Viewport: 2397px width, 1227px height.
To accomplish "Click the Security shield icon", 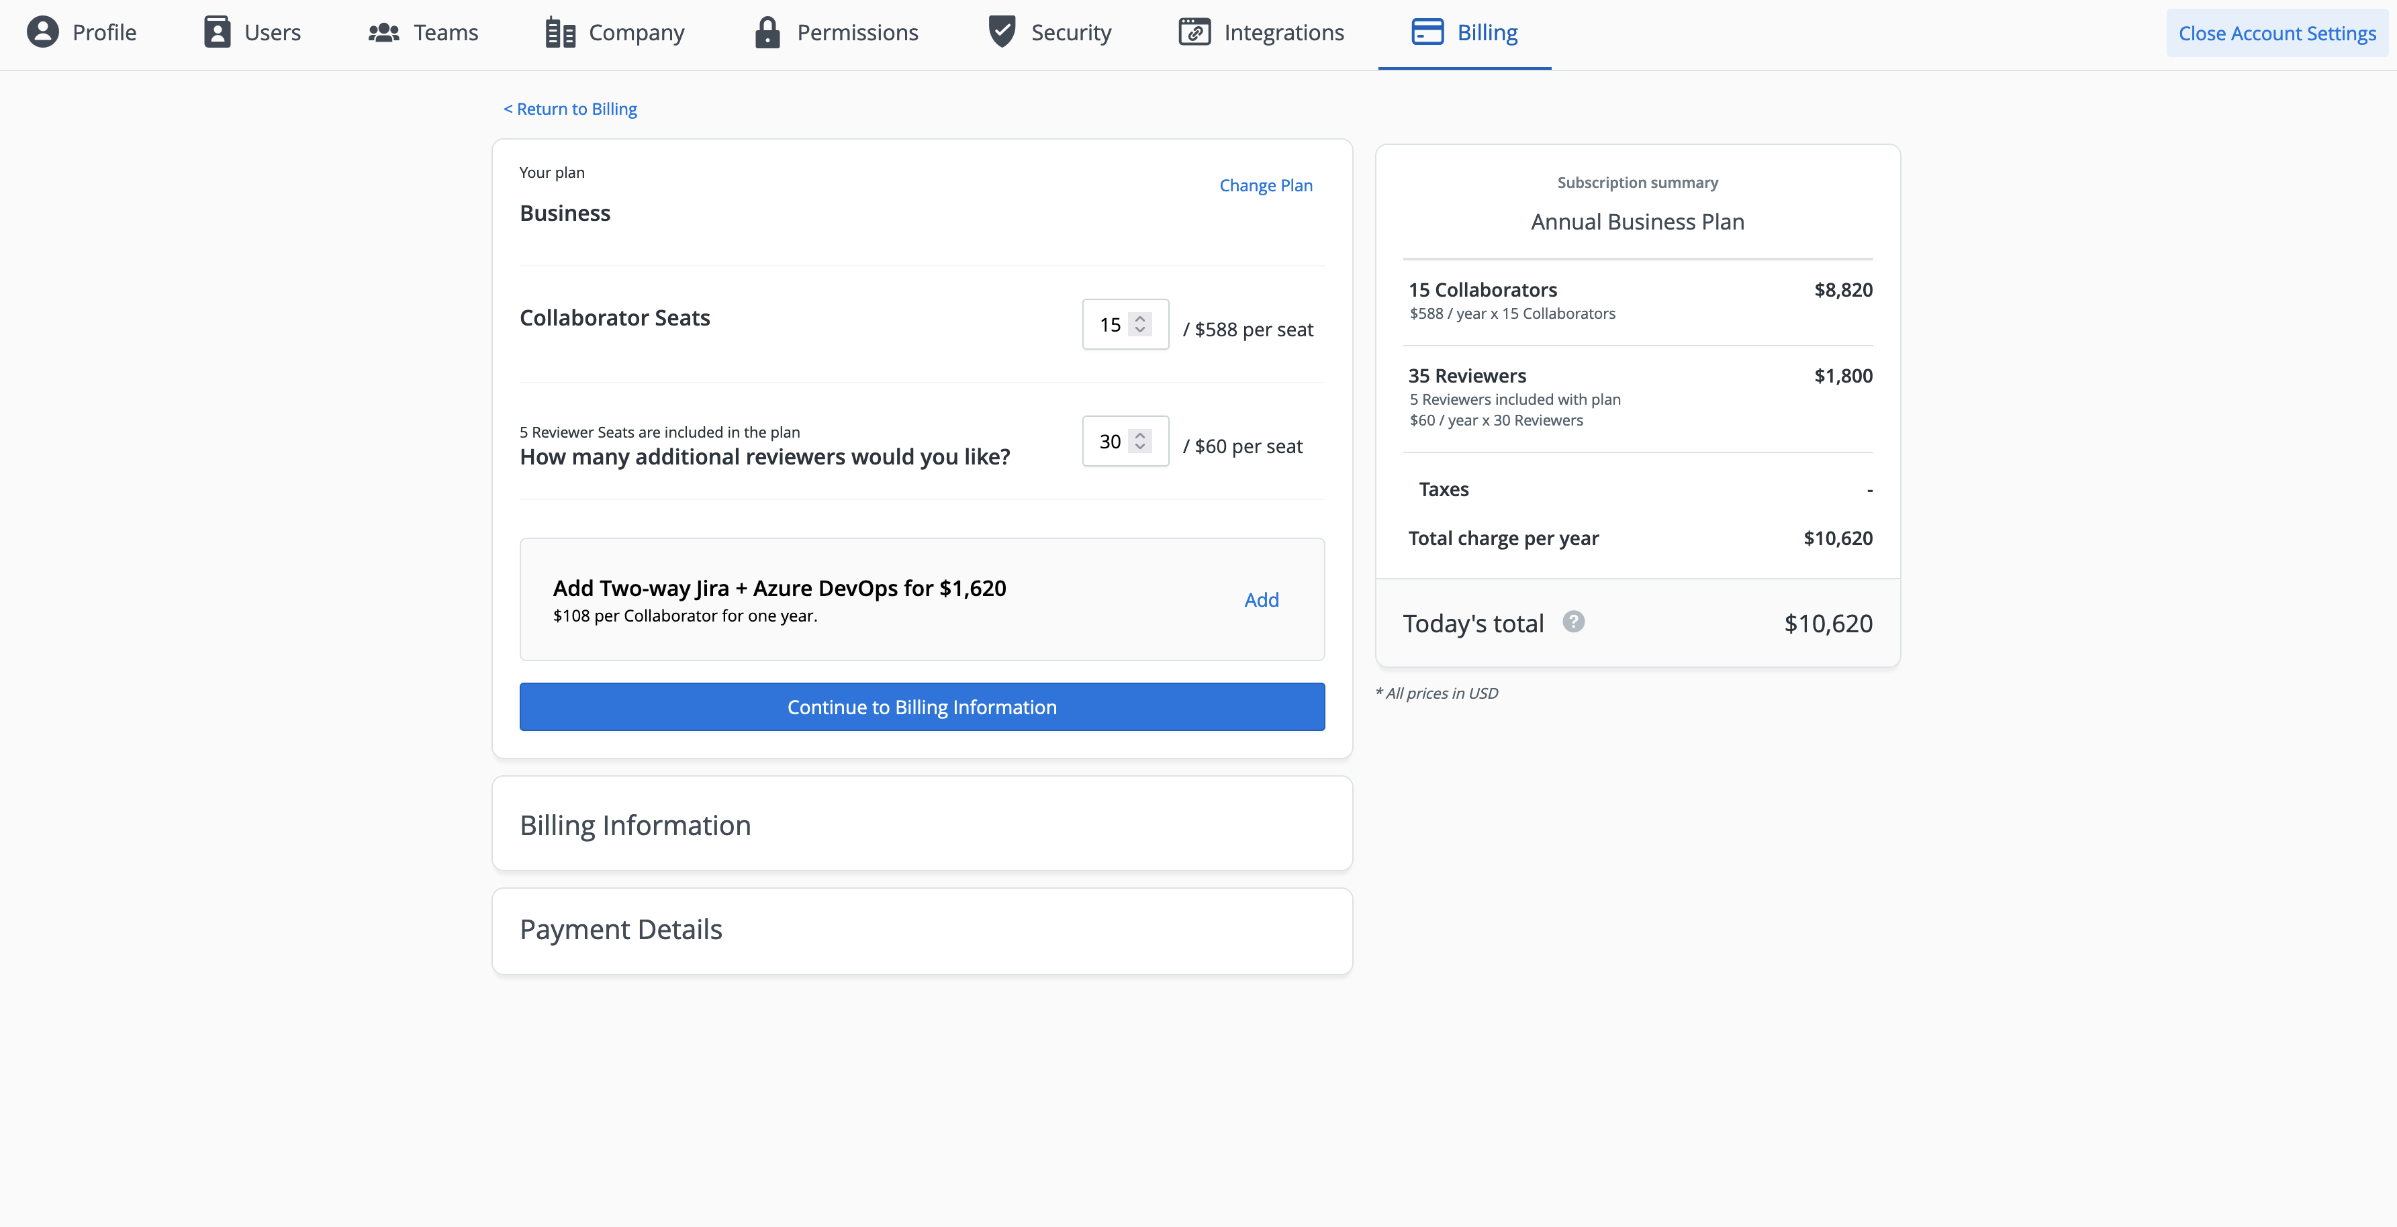I will tap(1001, 32).
